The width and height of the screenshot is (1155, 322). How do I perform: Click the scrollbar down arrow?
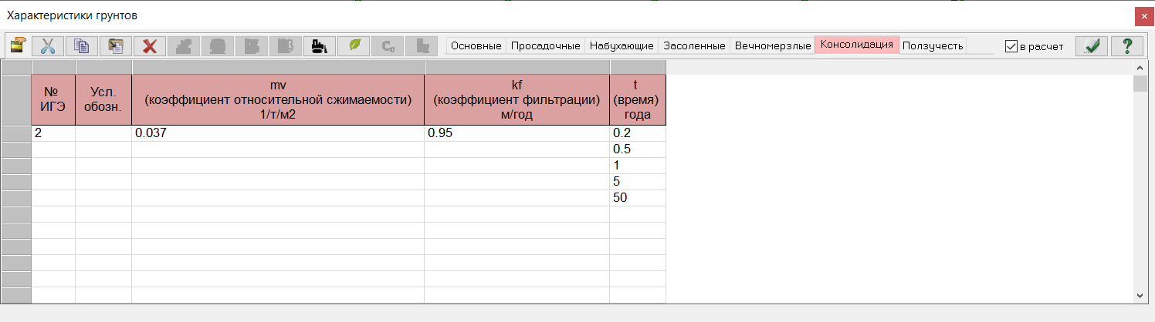point(1140,296)
